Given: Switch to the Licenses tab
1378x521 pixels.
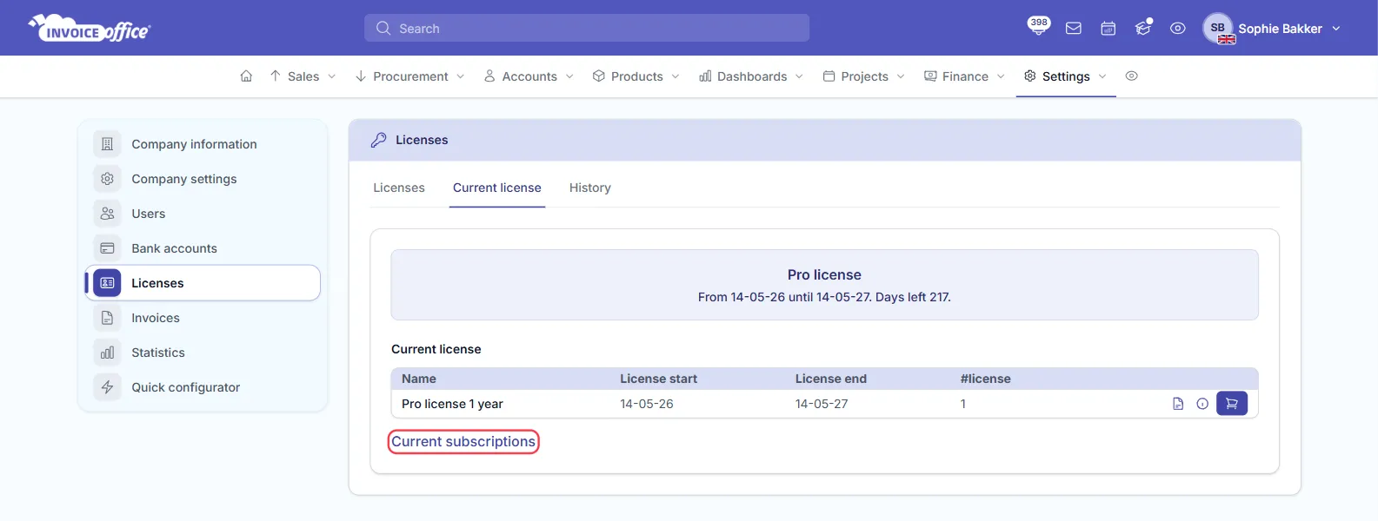Looking at the screenshot, I should pos(399,188).
